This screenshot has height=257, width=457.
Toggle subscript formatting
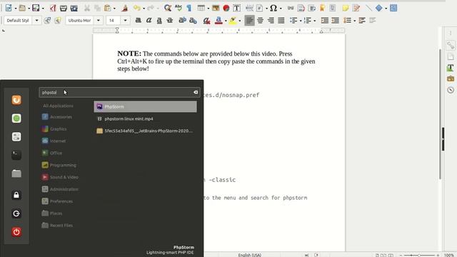pos(193,20)
